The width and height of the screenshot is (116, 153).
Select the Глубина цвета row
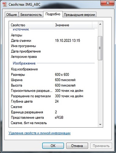(53, 101)
